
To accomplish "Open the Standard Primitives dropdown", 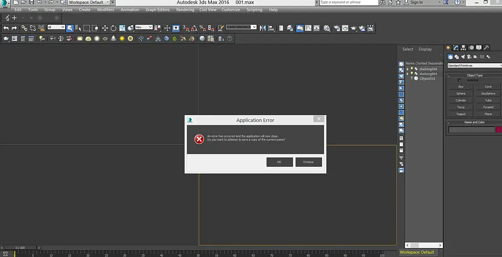I will click(474, 65).
